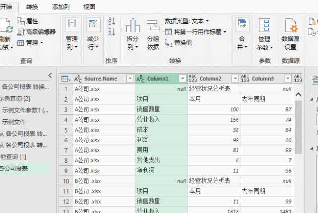
Task: Open the 拆分列 split column tool
Action: tap(132, 34)
